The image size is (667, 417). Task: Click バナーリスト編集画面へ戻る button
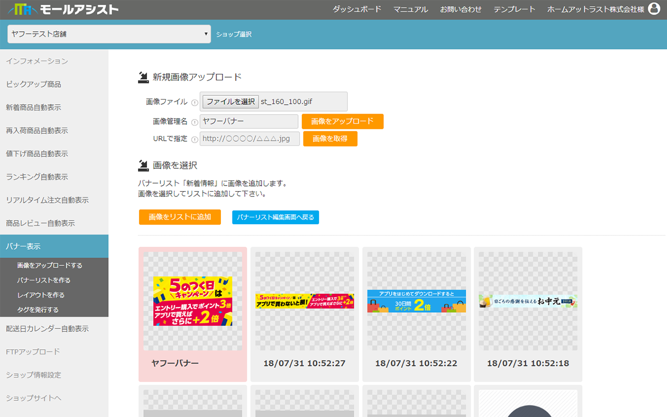[x=276, y=217]
